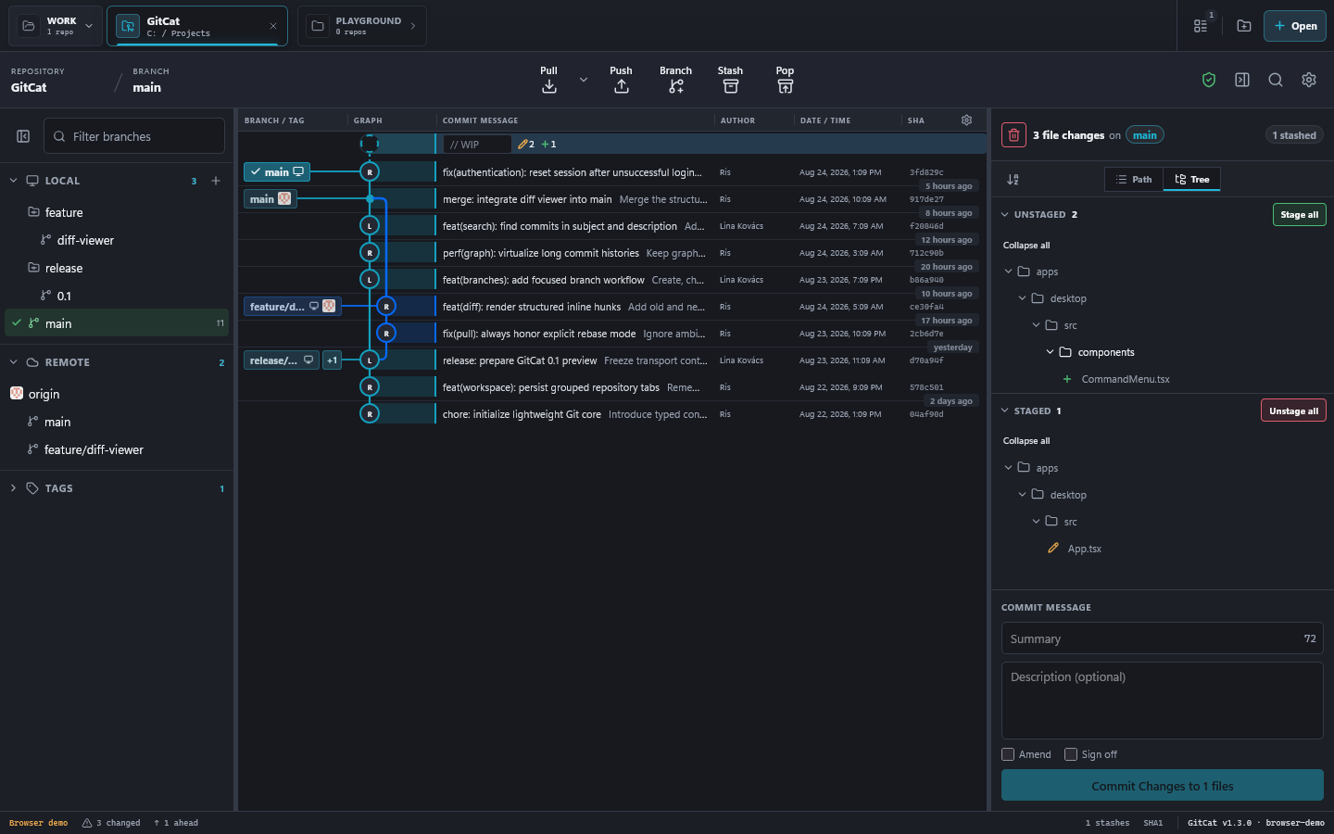Collapse the STAGED section
The width and height of the screenshot is (1334, 834).
coord(1005,411)
